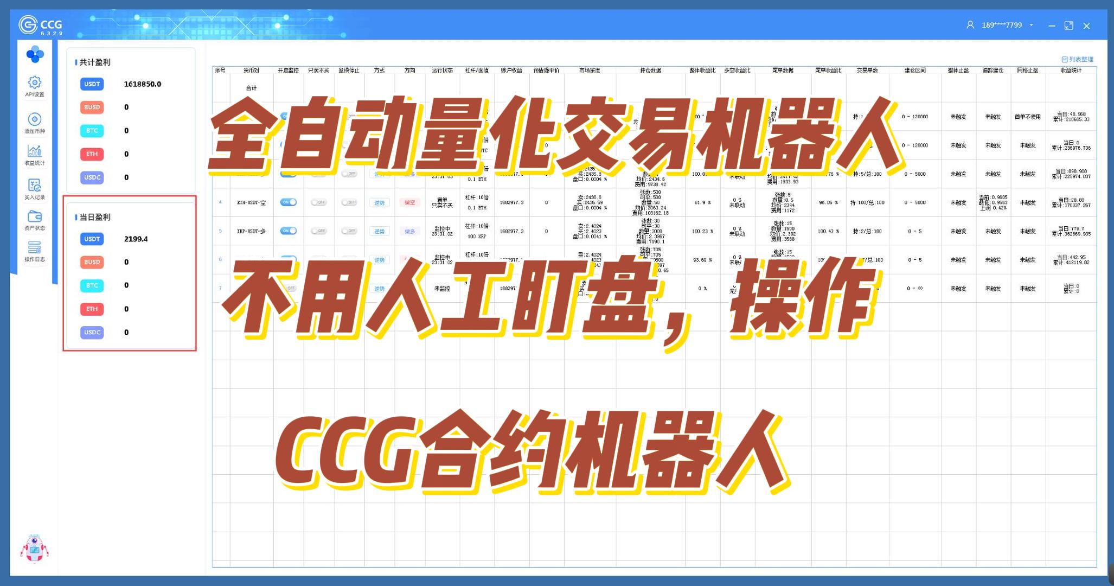
Task: Click the 运行状态 column header
Action: tap(442, 71)
